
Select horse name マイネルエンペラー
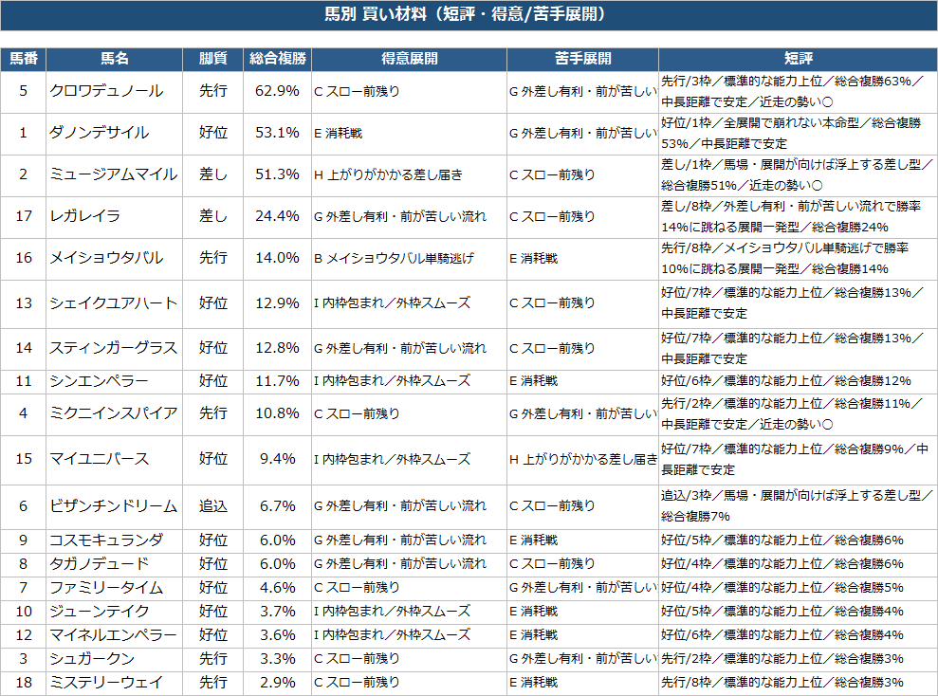point(114,635)
